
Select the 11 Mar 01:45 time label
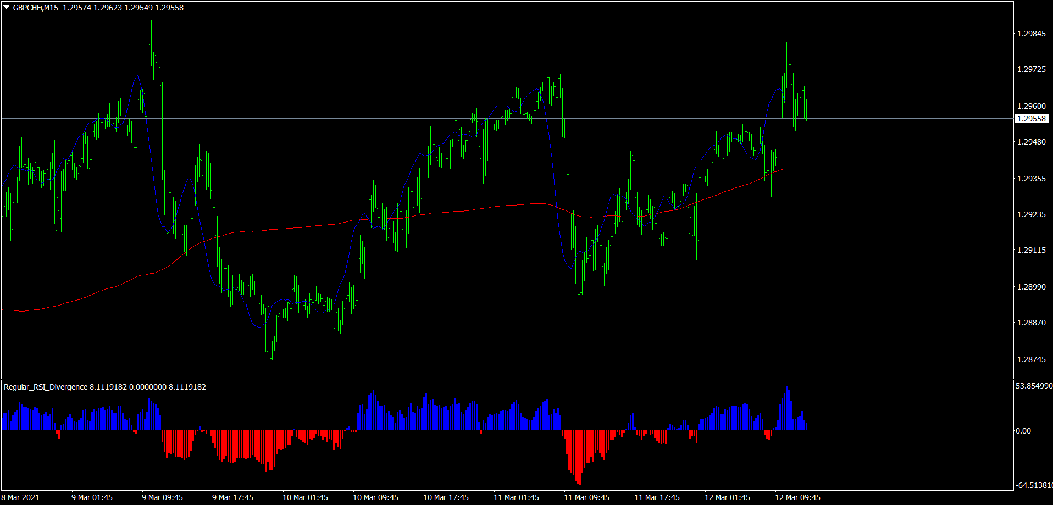pyautogui.click(x=516, y=497)
